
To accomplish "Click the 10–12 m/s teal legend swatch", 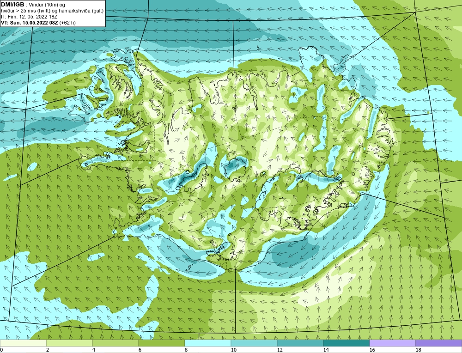I will click(254, 343).
